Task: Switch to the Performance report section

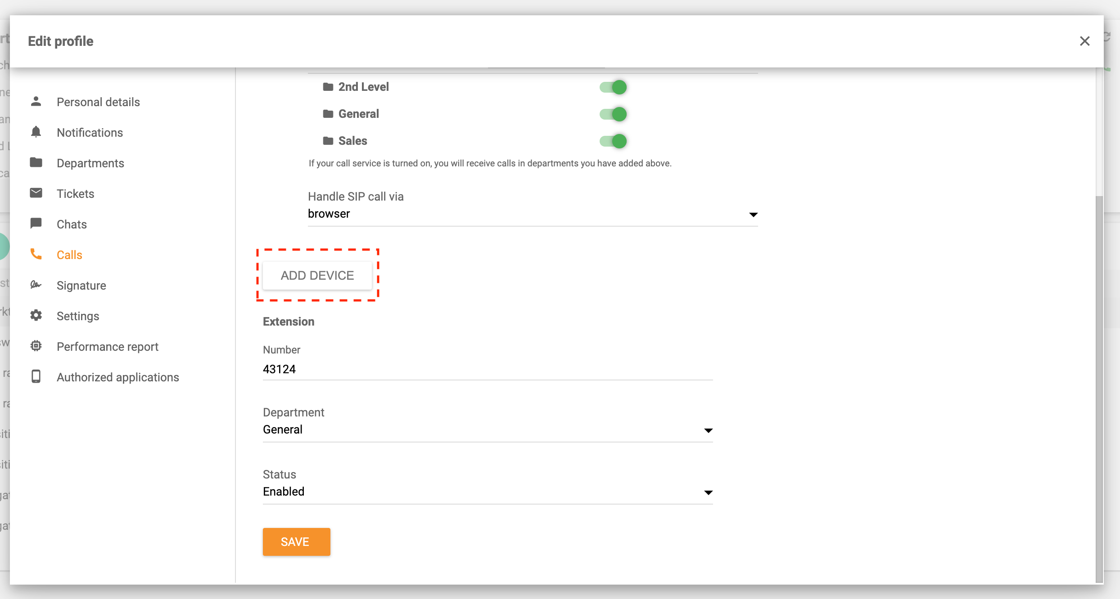Action: (x=107, y=346)
